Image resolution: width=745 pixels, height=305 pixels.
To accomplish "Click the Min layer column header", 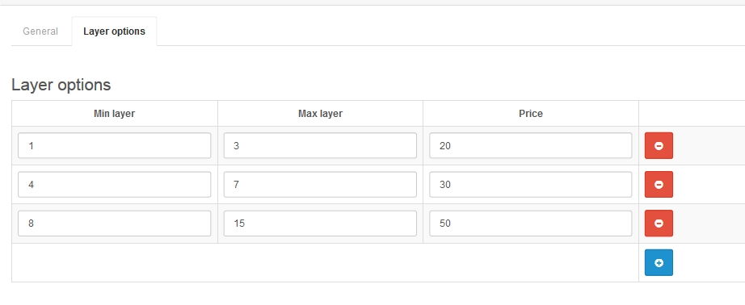I will (x=115, y=114).
